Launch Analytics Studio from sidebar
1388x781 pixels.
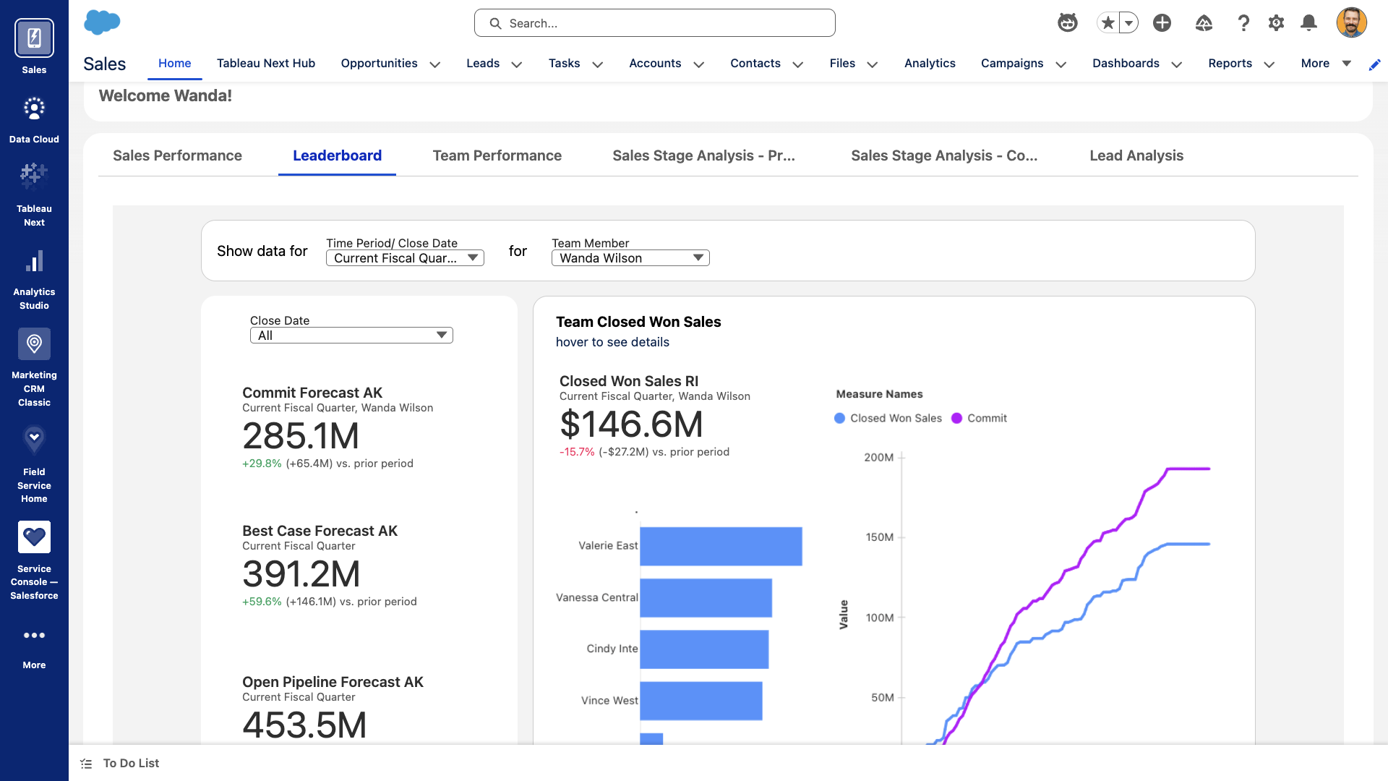(34, 261)
